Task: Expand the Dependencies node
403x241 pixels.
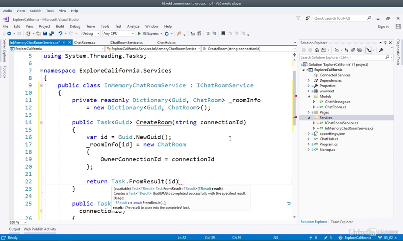Action: tap(309, 80)
